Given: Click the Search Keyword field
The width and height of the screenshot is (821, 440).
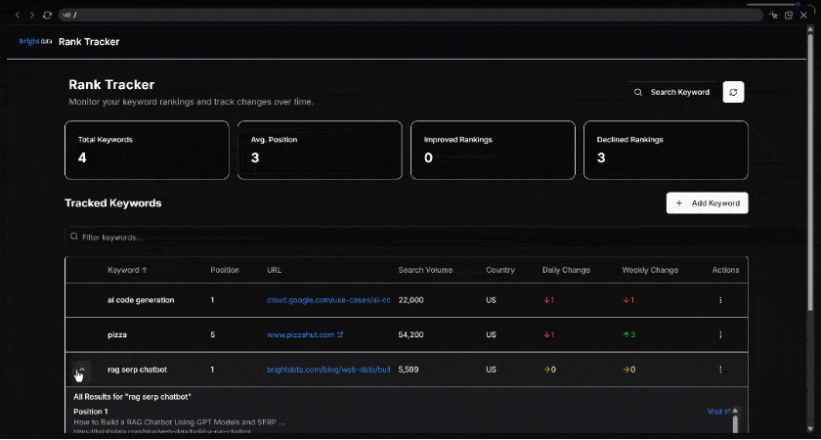Looking at the screenshot, I should [672, 92].
